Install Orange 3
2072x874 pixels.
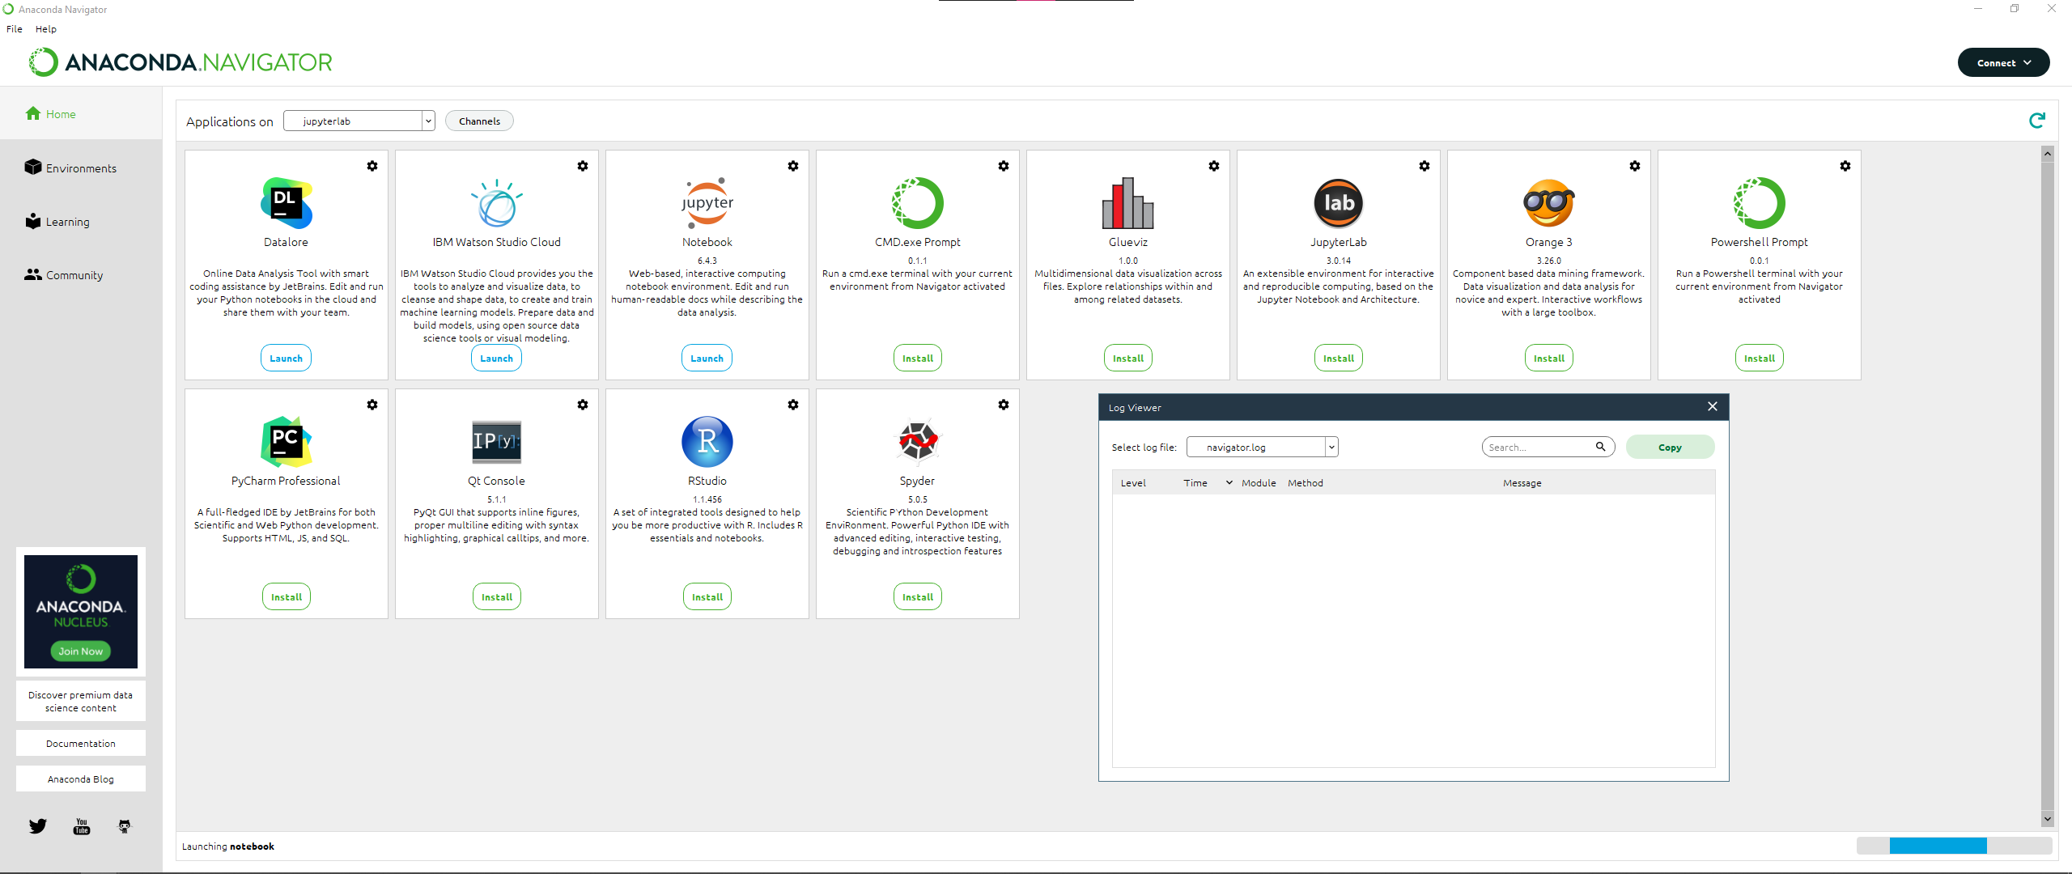(x=1549, y=359)
